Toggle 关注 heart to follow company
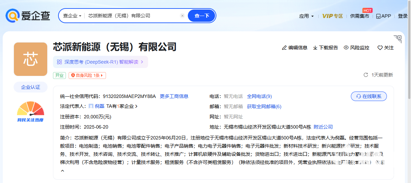Screen dimensions: 411x183 tap(380, 48)
